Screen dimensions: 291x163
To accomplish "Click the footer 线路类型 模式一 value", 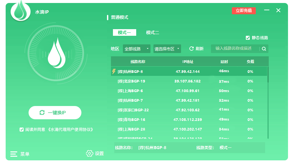I will 226,148.
